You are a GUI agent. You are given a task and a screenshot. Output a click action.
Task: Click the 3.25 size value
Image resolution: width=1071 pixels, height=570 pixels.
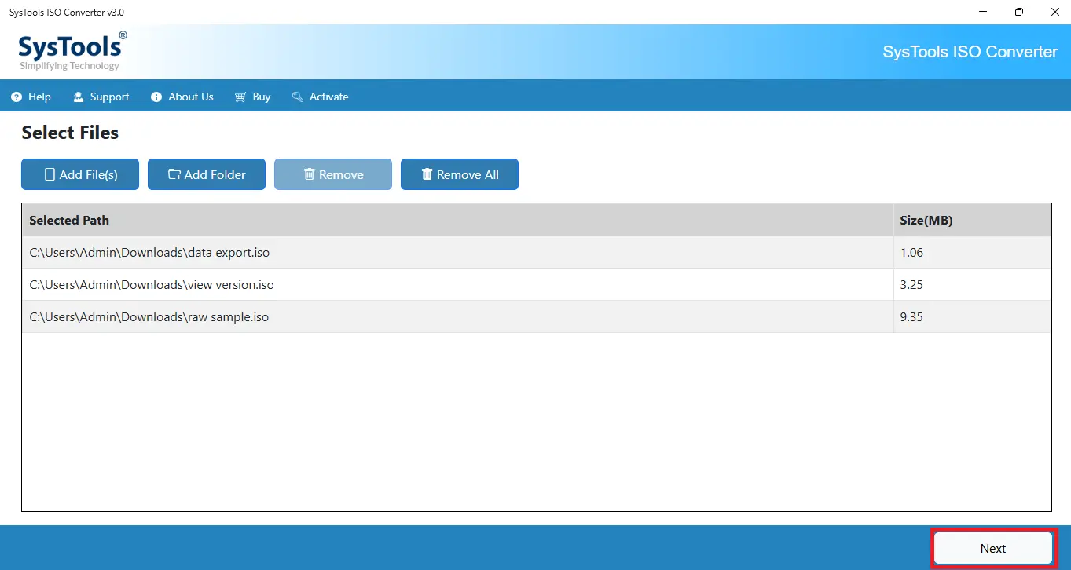(x=911, y=285)
